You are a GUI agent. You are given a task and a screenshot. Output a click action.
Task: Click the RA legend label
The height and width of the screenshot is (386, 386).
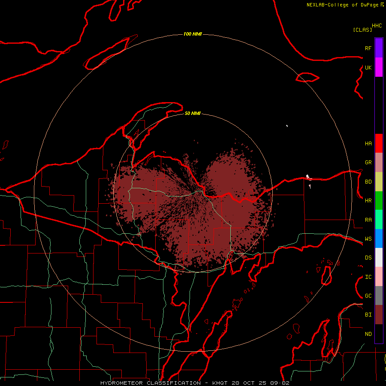coord(368,220)
